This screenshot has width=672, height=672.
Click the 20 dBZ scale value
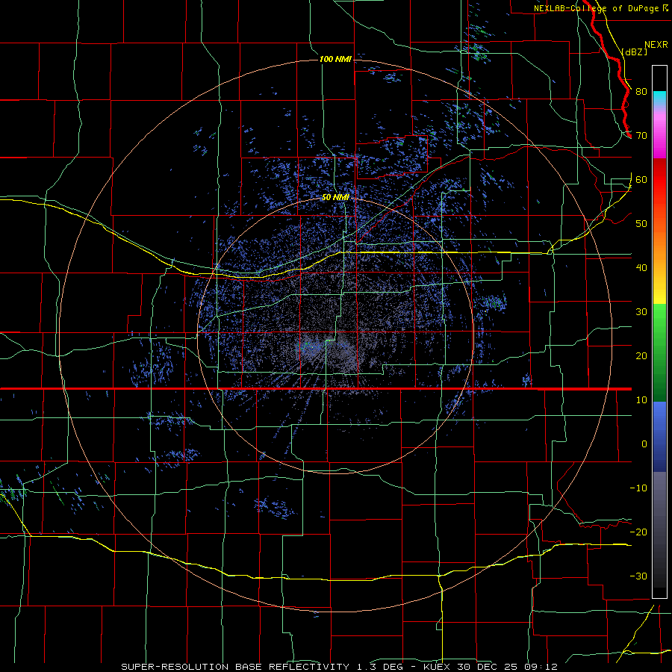641,355
